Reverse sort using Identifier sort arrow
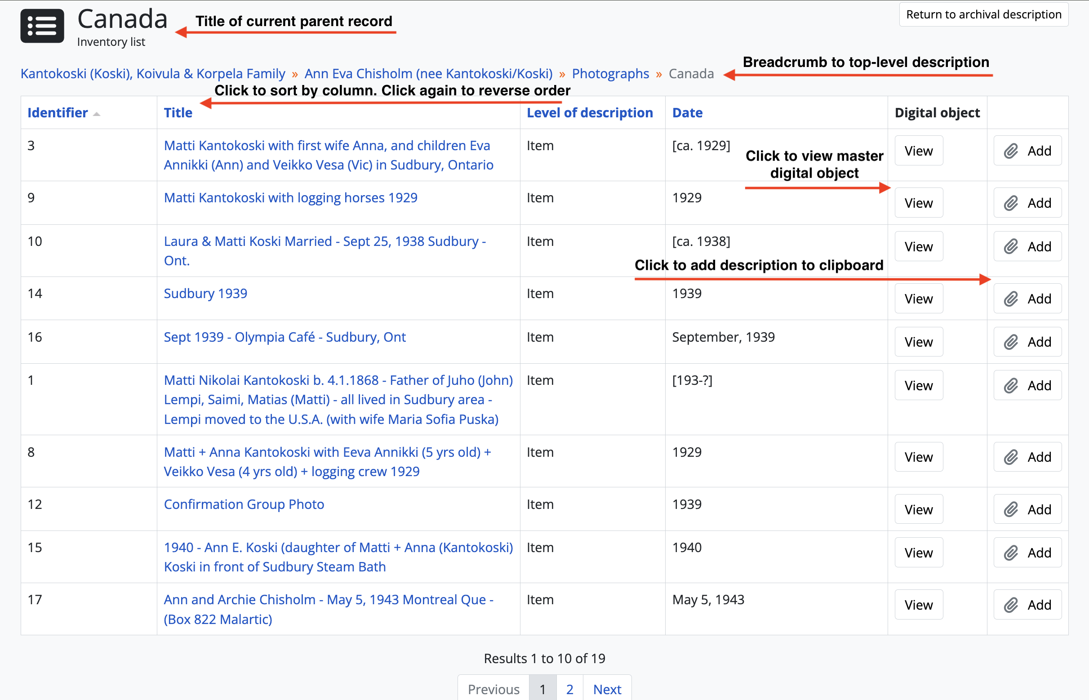Screen dimensions: 1089x700 [x=96, y=114]
